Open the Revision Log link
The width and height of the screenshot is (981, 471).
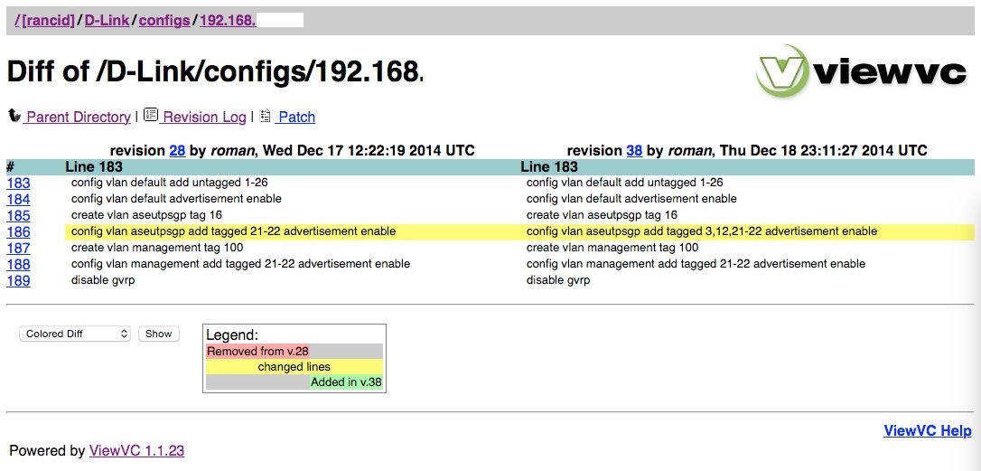(204, 117)
